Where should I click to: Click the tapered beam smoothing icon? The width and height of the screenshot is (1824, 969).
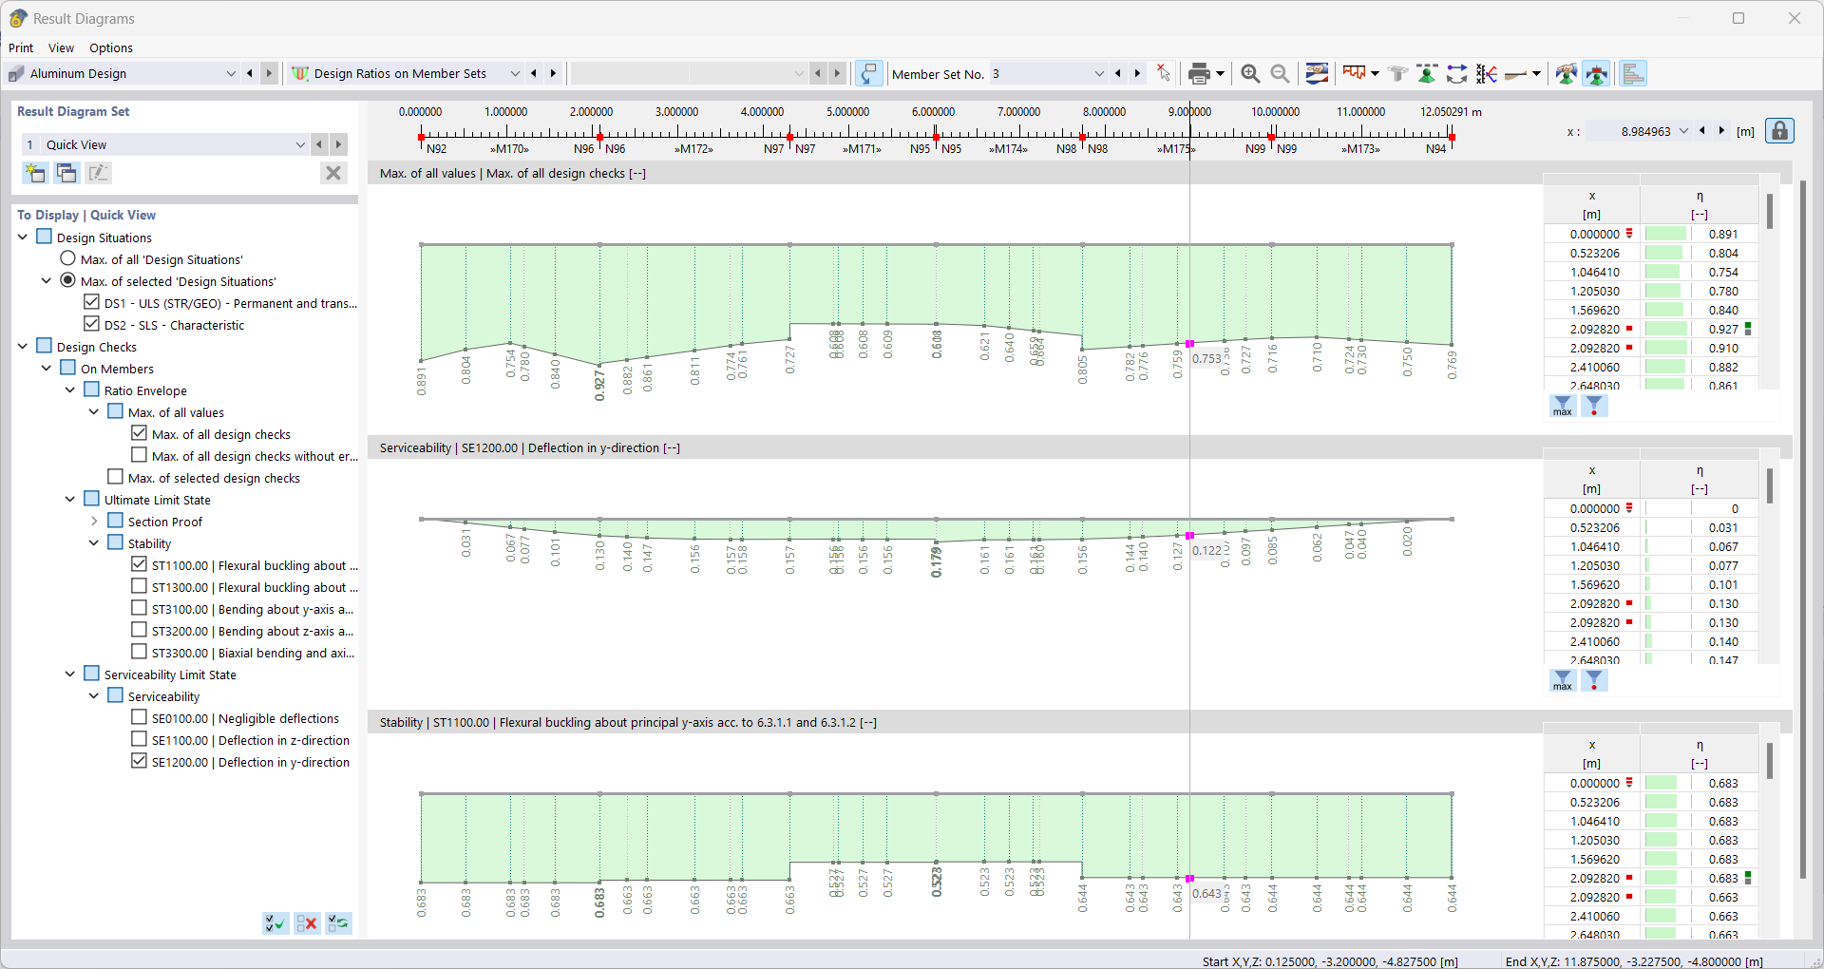pyautogui.click(x=1517, y=73)
